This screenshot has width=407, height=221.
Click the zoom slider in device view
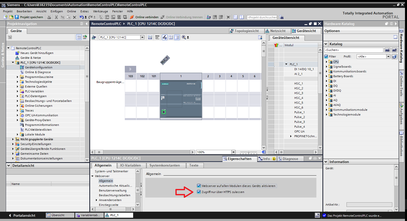[248, 152]
